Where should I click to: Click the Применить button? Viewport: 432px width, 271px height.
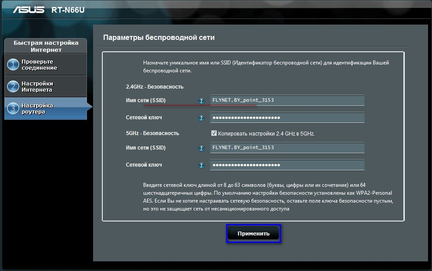point(253,234)
